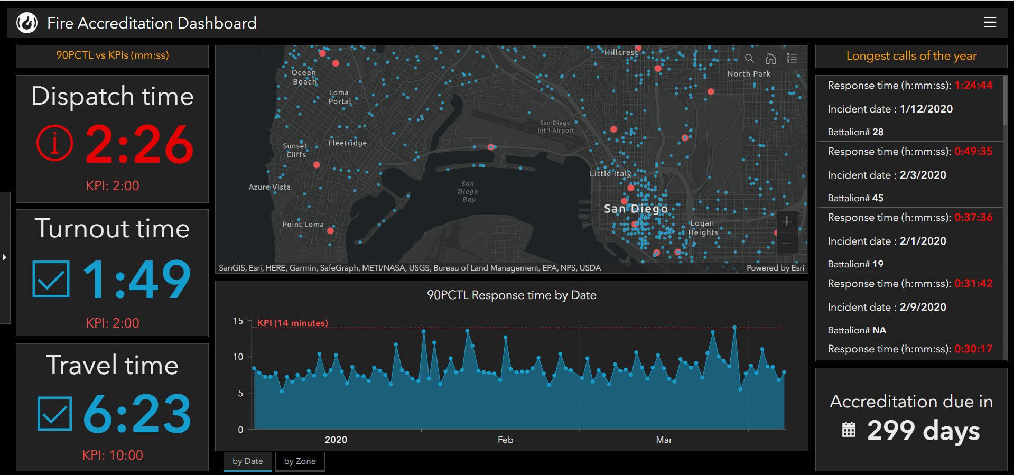Click the Longest calls of the year header
The width and height of the screenshot is (1014, 475).
click(x=911, y=56)
